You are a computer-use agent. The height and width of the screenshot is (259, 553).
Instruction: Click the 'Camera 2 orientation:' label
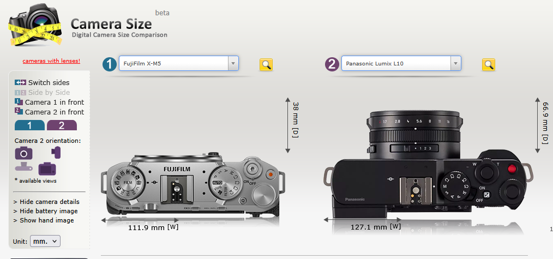pyautogui.click(x=47, y=141)
